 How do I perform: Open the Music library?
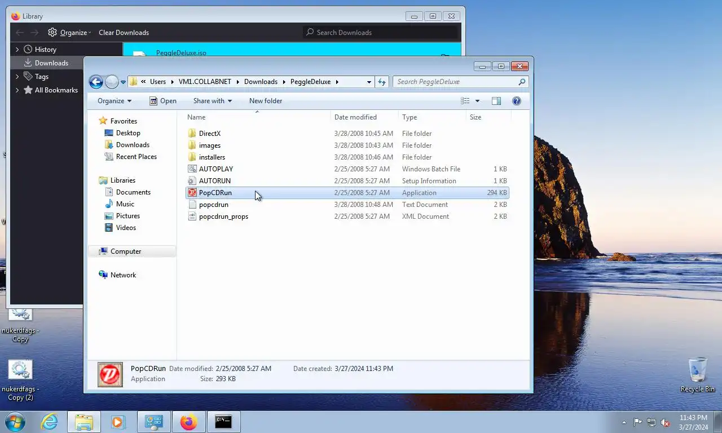coord(125,204)
